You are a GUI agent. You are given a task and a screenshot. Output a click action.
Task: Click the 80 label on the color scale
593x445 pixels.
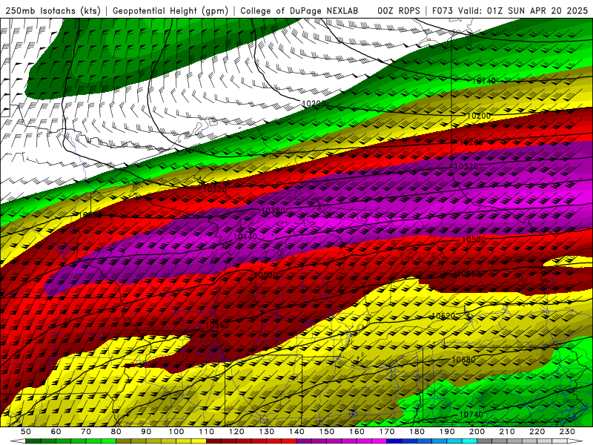[x=116, y=432]
